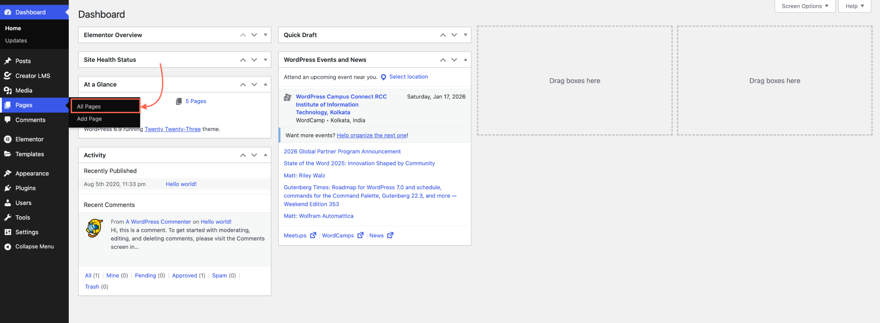The image size is (880, 323).
Task: Open the Twenty Twenty-Three theme link
Action: point(173,129)
